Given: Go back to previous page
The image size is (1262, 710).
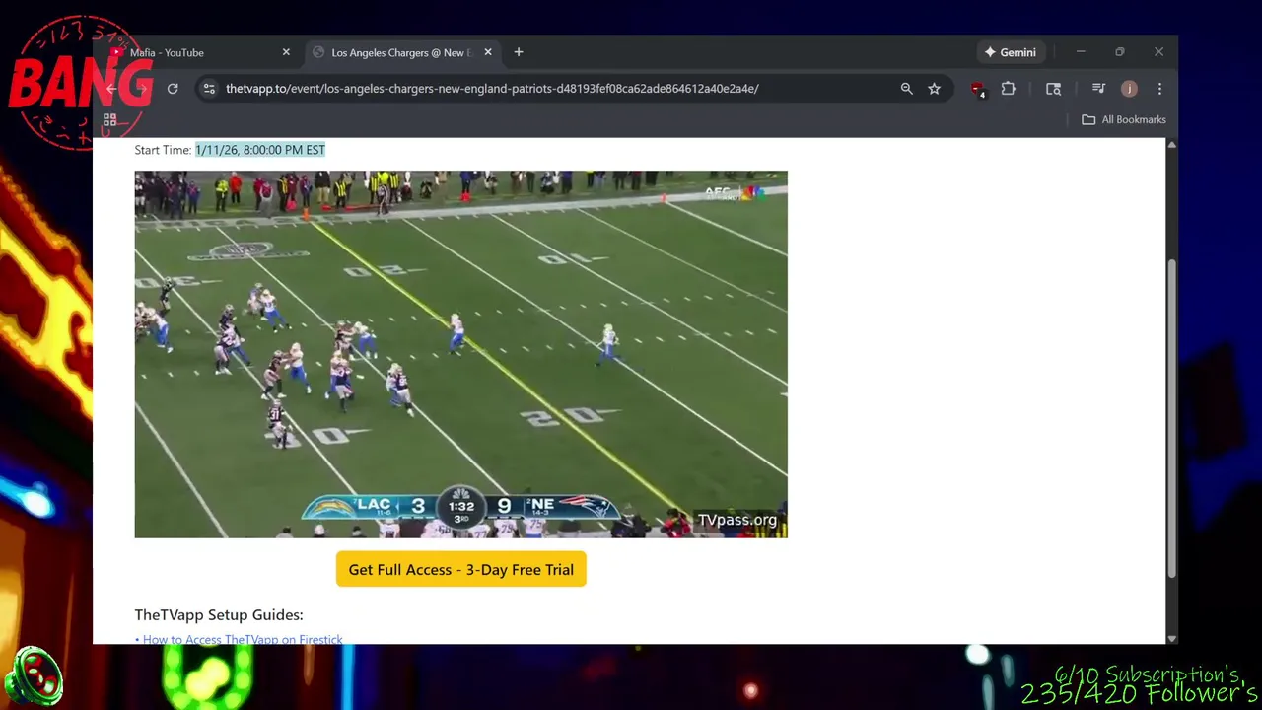Looking at the screenshot, I should [x=112, y=89].
